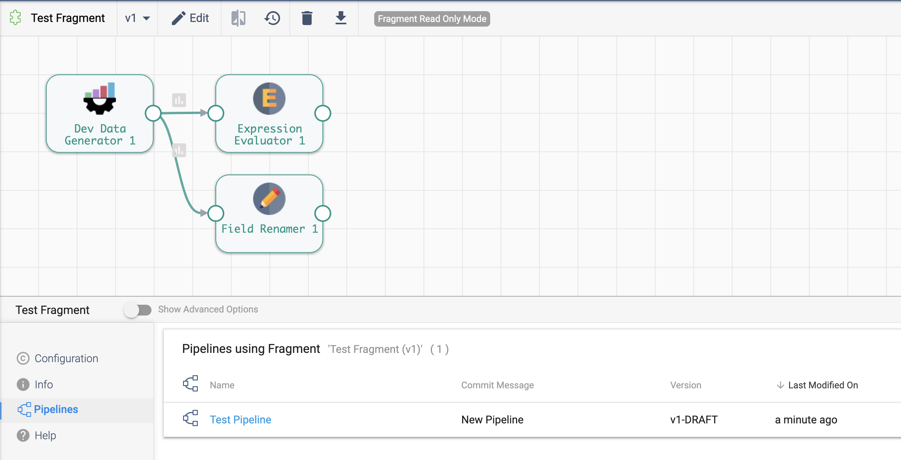The image size is (901, 460).
Task: Select the Dev Data Generator 1 stage
Action: pyautogui.click(x=100, y=114)
